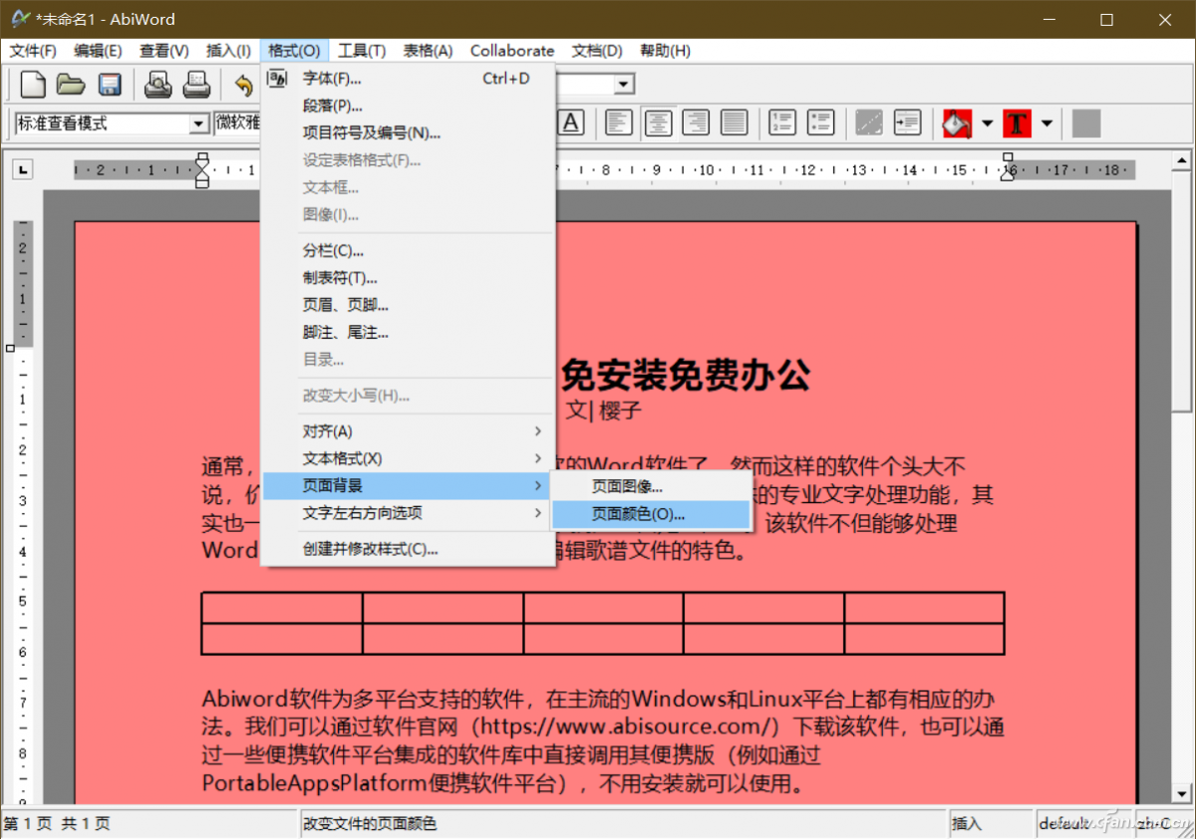Enable justified paragraph alignment
Image resolution: width=1196 pixels, height=839 pixels.
click(735, 123)
